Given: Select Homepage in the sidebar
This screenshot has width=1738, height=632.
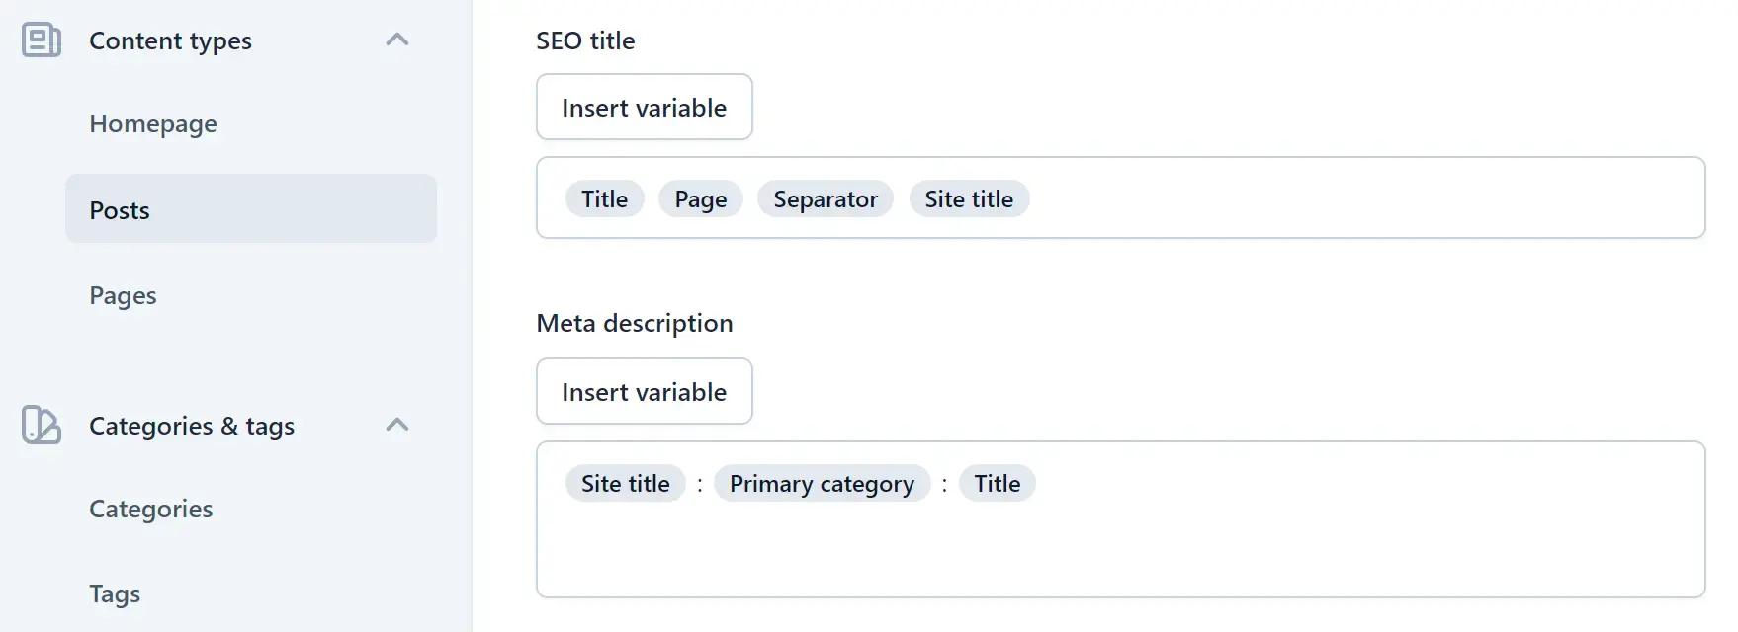Looking at the screenshot, I should click(x=152, y=124).
